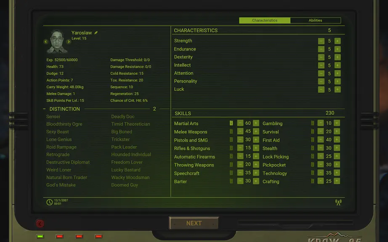Click the clock icon by the date

click(x=50, y=202)
